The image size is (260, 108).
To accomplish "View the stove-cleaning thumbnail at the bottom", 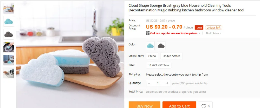I will pyautogui.click(x=9, y=73).
